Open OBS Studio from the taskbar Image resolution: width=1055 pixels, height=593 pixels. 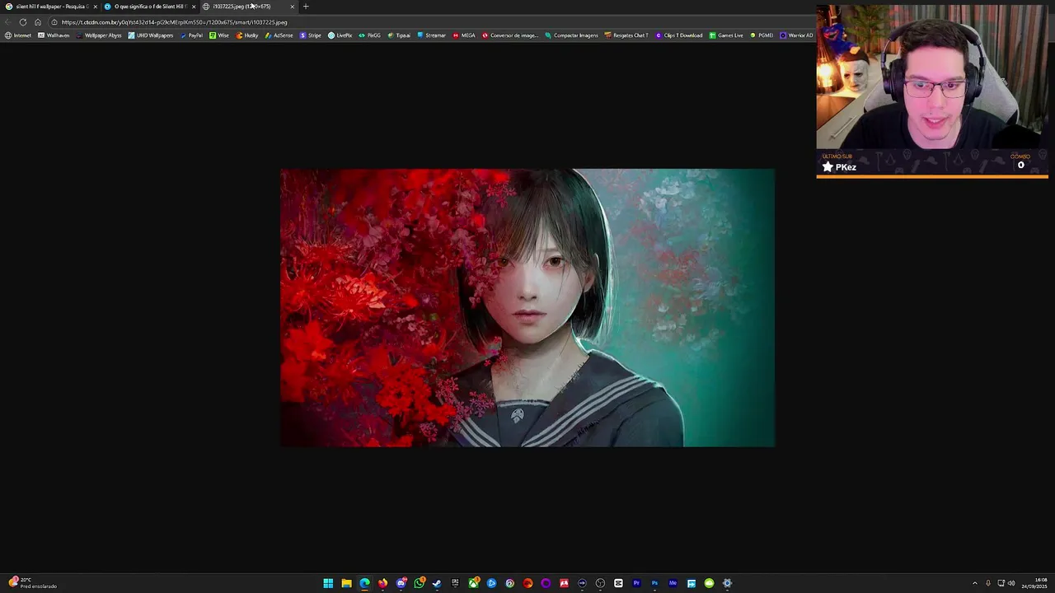click(600, 583)
